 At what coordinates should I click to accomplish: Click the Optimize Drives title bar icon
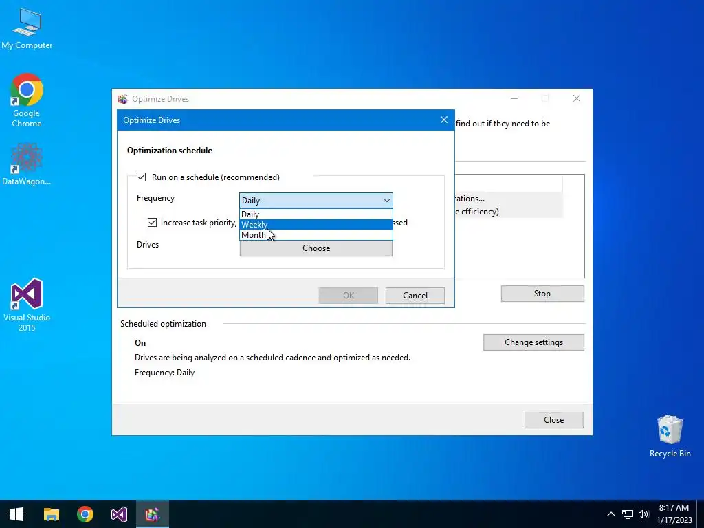tap(122, 99)
